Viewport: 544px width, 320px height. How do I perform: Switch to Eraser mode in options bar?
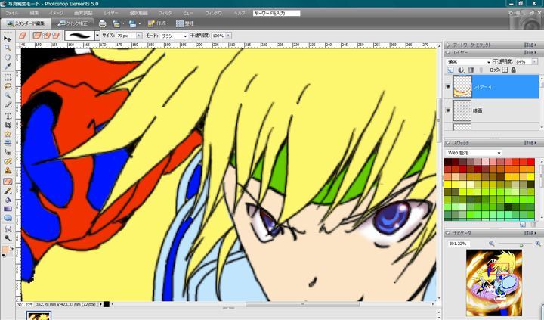click(38, 35)
